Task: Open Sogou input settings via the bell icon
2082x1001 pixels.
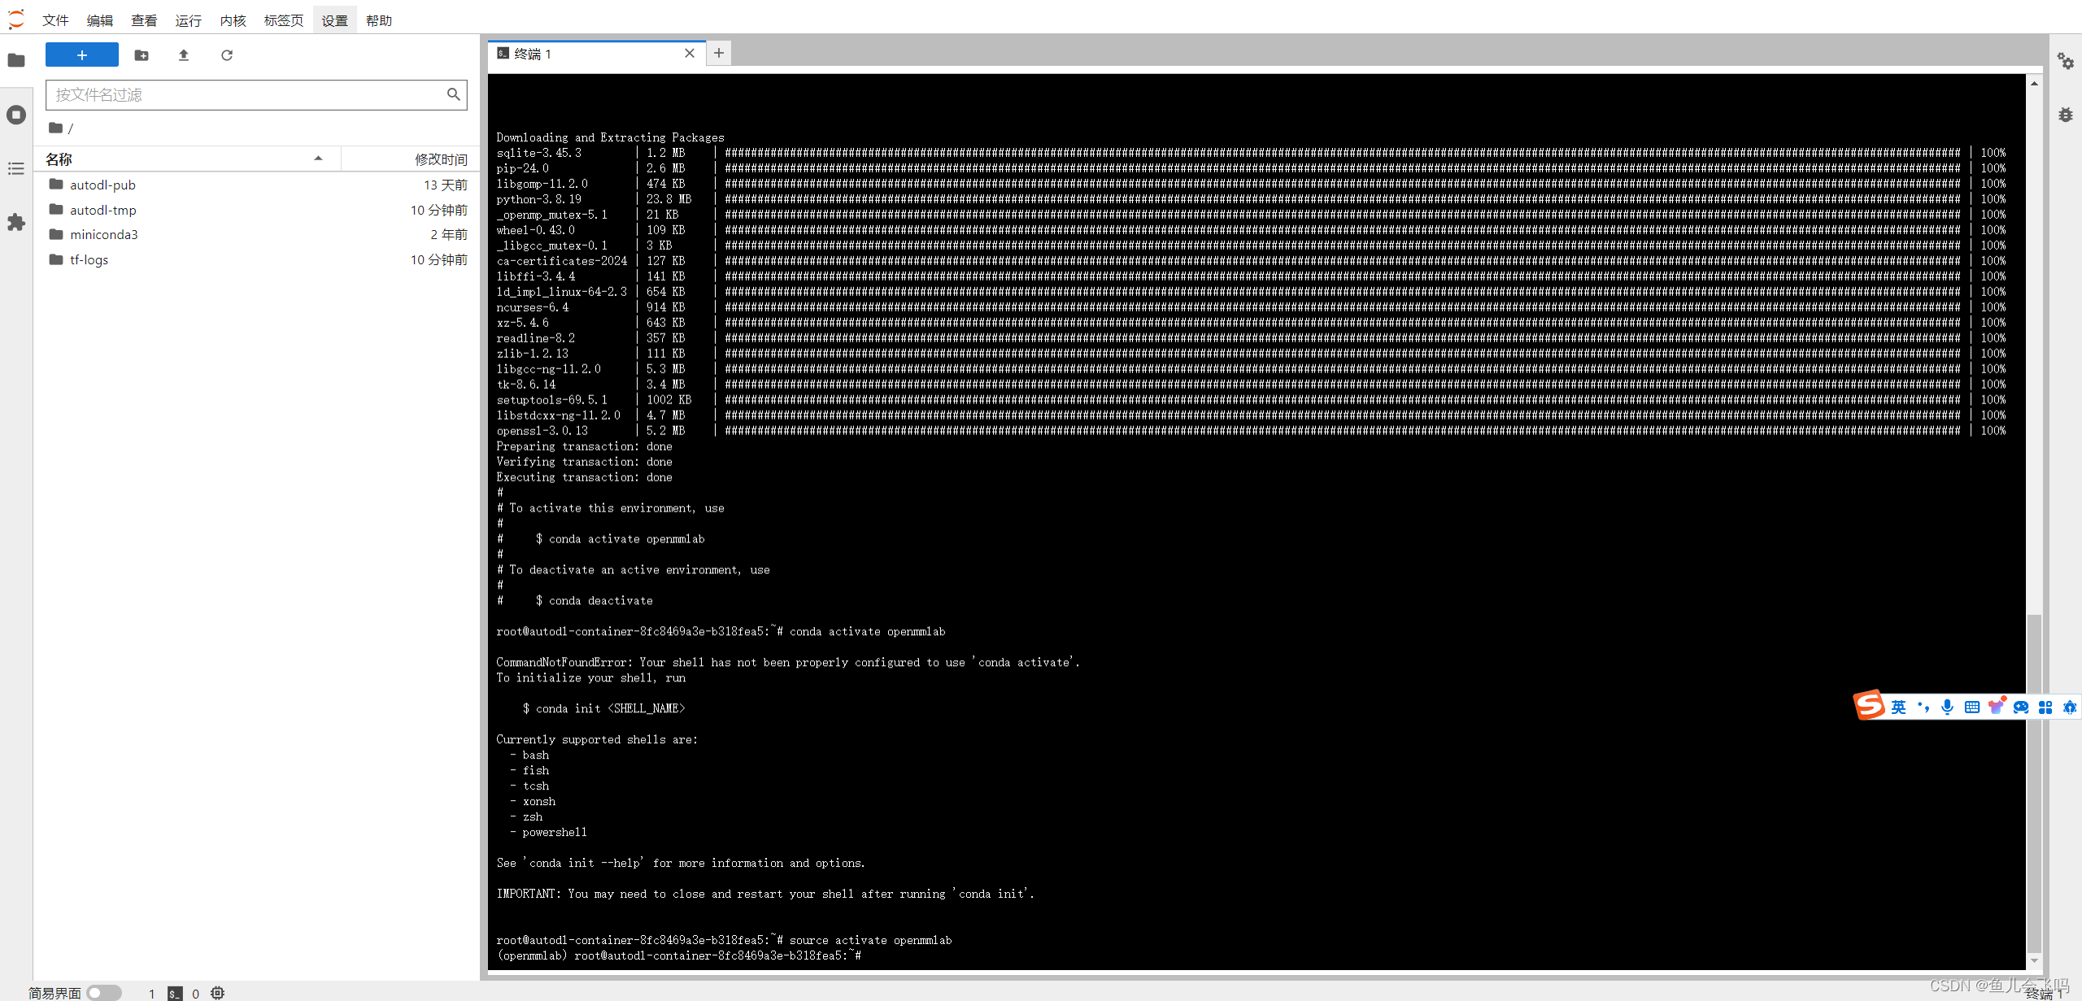Action: (2070, 707)
